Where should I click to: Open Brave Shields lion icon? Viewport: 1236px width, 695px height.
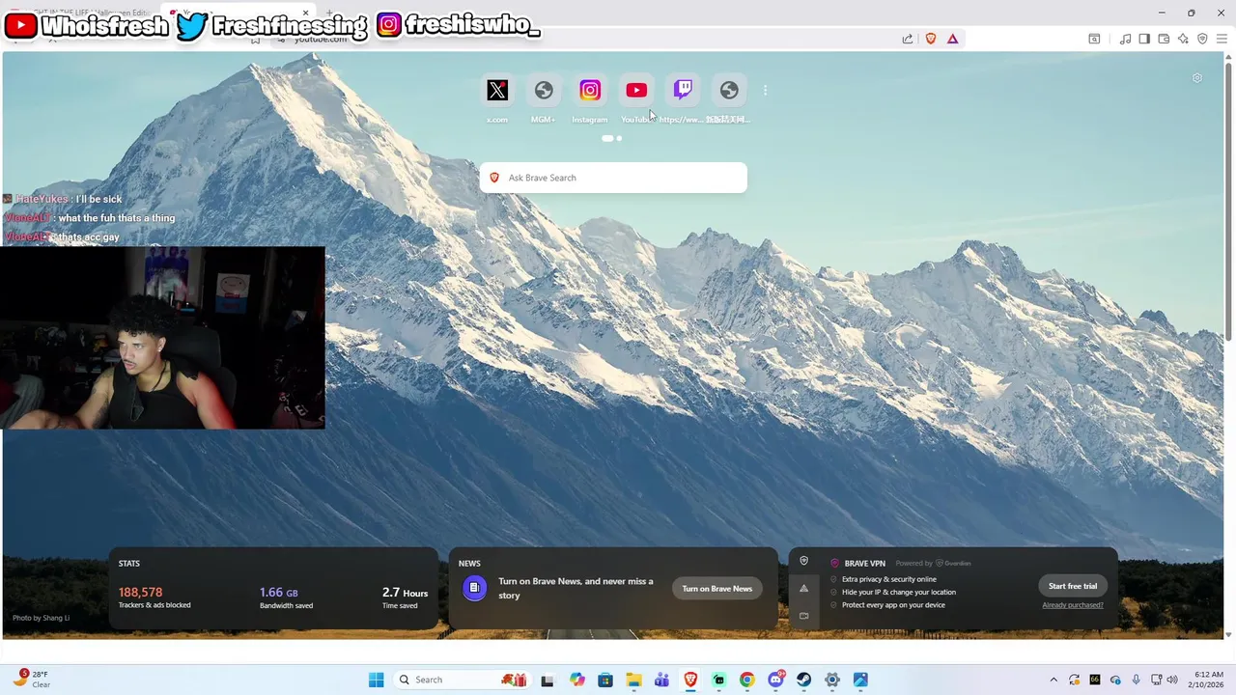pyautogui.click(x=931, y=39)
